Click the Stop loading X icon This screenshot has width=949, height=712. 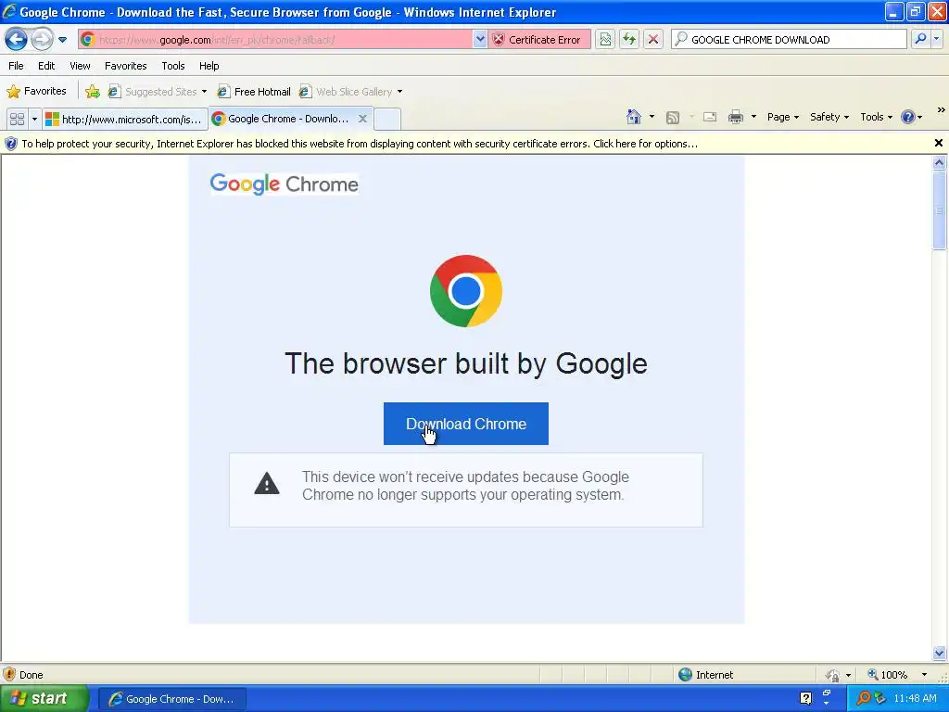click(653, 40)
